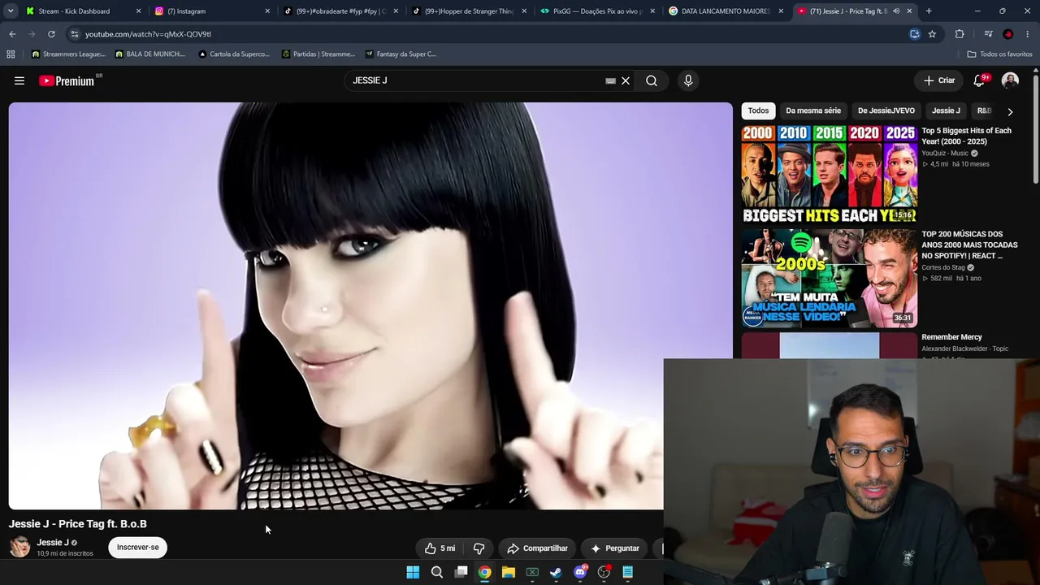Image resolution: width=1040 pixels, height=585 pixels.
Task: Clear the JESSIE J search text
Action: point(626,80)
